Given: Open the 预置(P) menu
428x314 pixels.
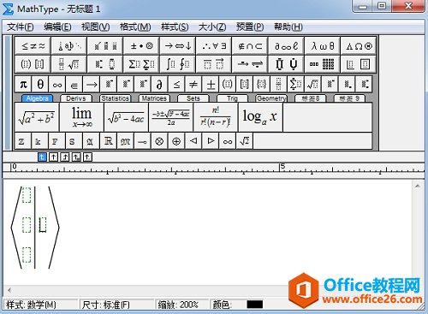Looking at the screenshot, I should [250, 27].
